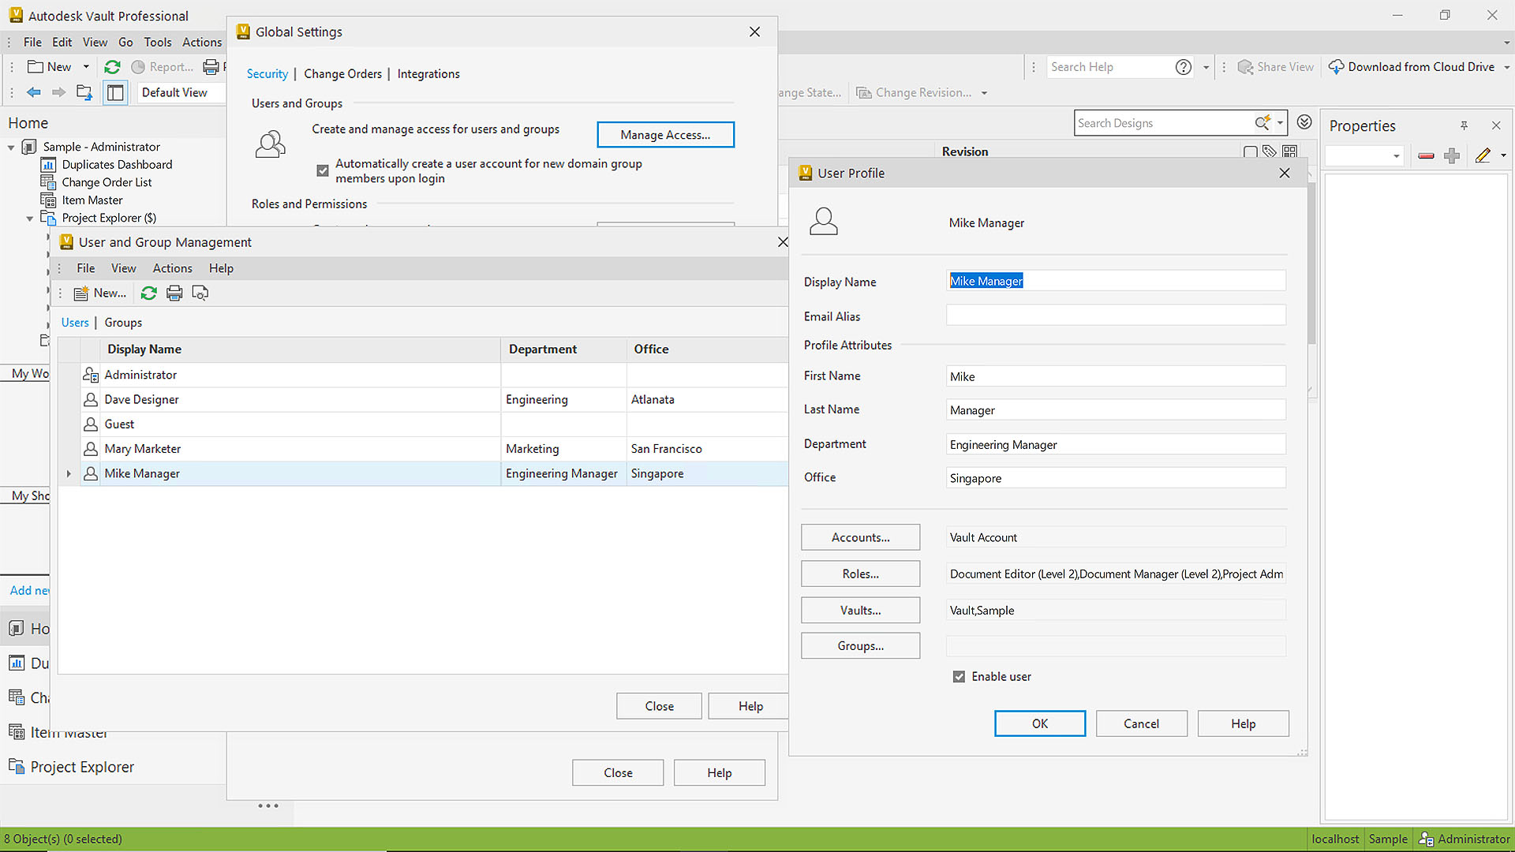Click the back navigation arrow icon
Viewport: 1515px width, 852px height.
pyautogui.click(x=33, y=92)
